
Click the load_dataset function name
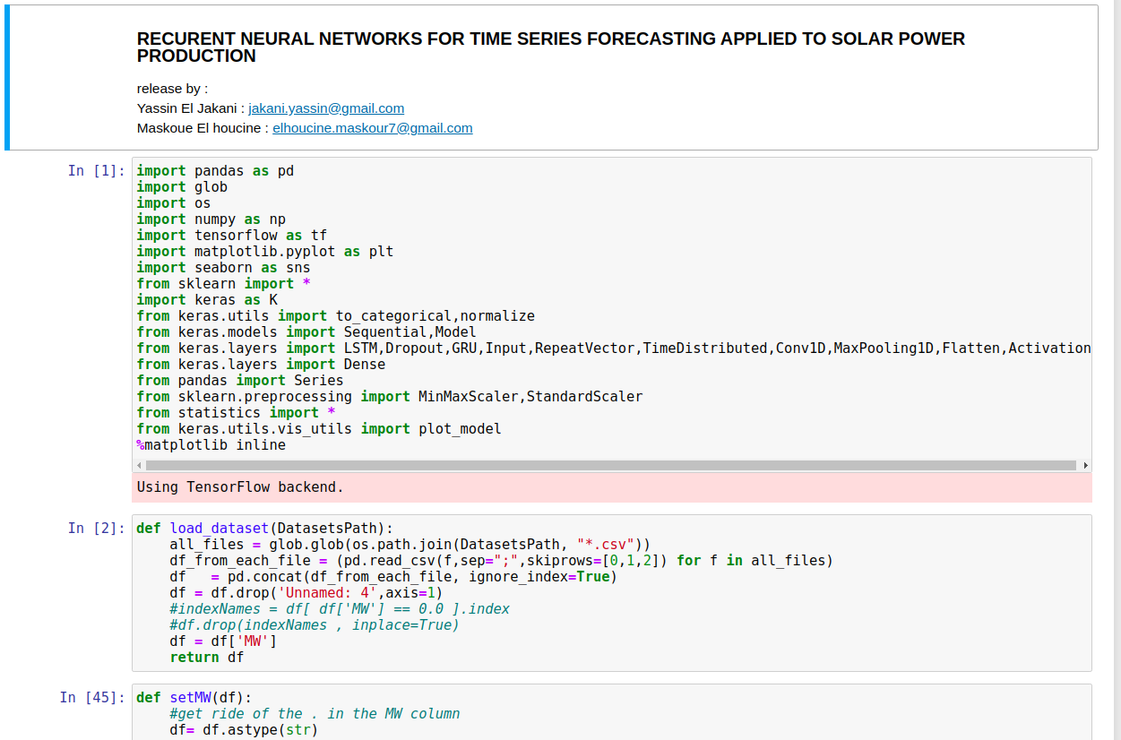pos(218,528)
